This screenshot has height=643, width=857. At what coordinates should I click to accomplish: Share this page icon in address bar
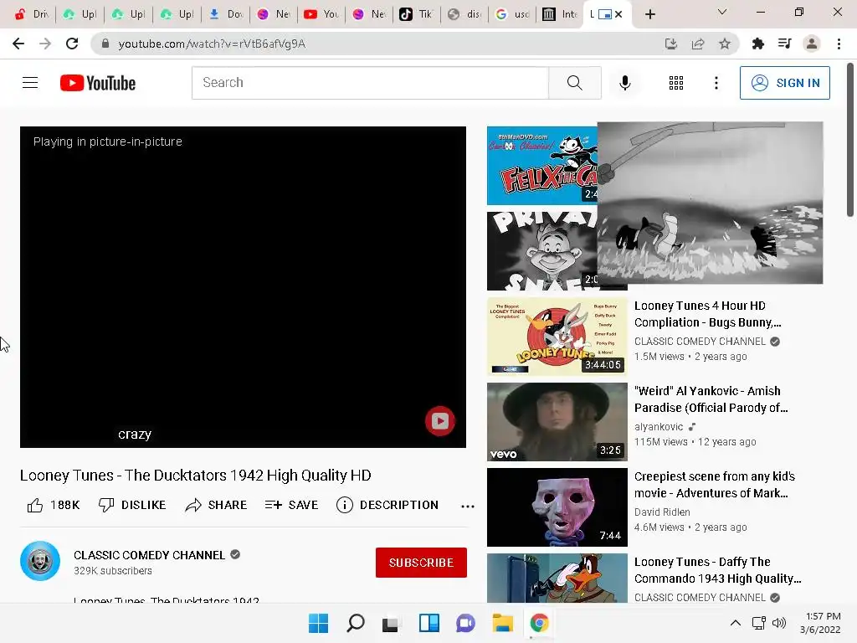pyautogui.click(x=698, y=44)
